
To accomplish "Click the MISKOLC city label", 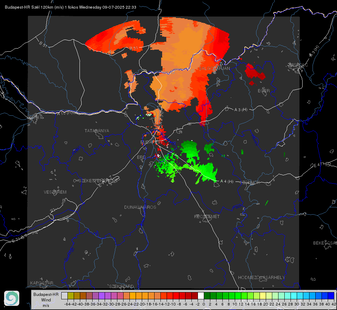I will (x=298, y=65).
